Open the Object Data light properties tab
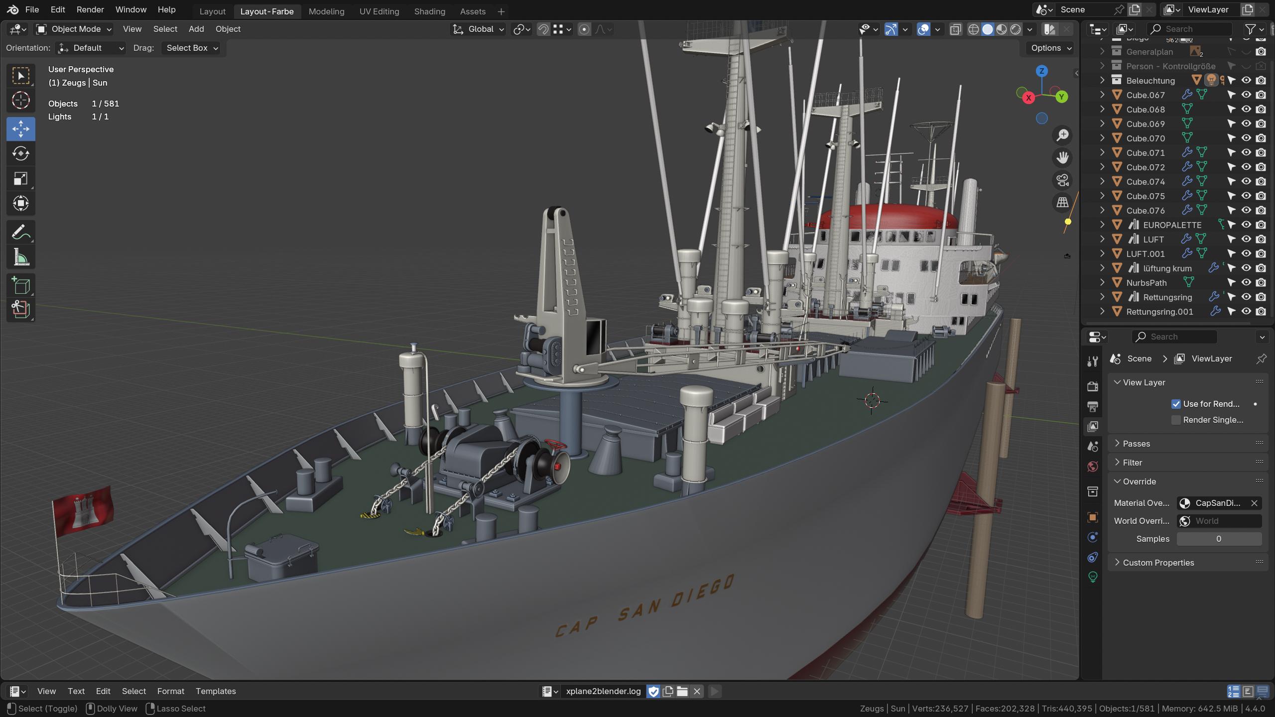Image resolution: width=1275 pixels, height=717 pixels. 1093,577
